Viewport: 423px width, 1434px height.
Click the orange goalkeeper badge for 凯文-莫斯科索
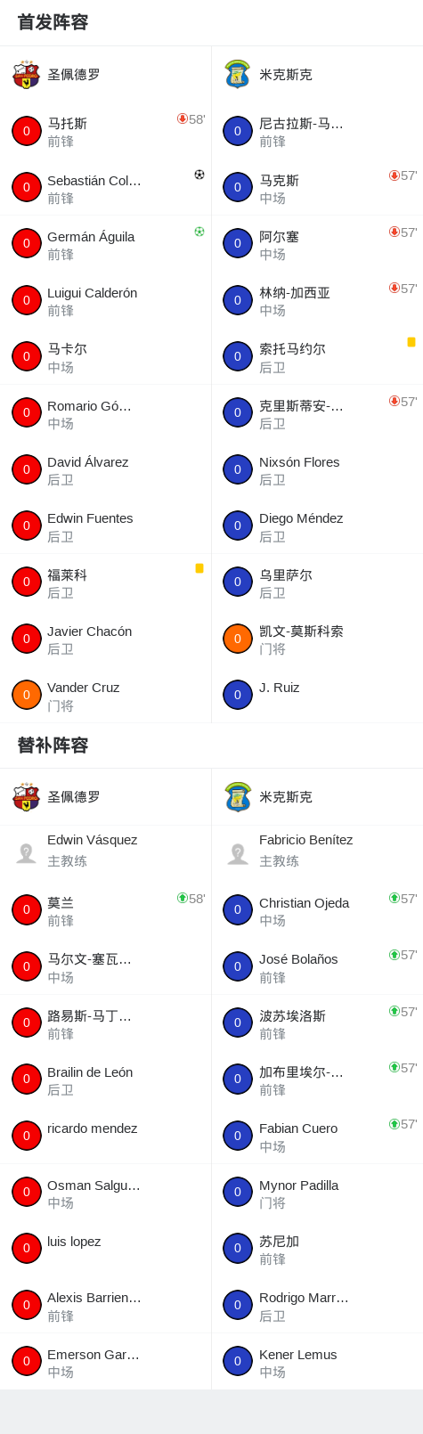pos(238,639)
